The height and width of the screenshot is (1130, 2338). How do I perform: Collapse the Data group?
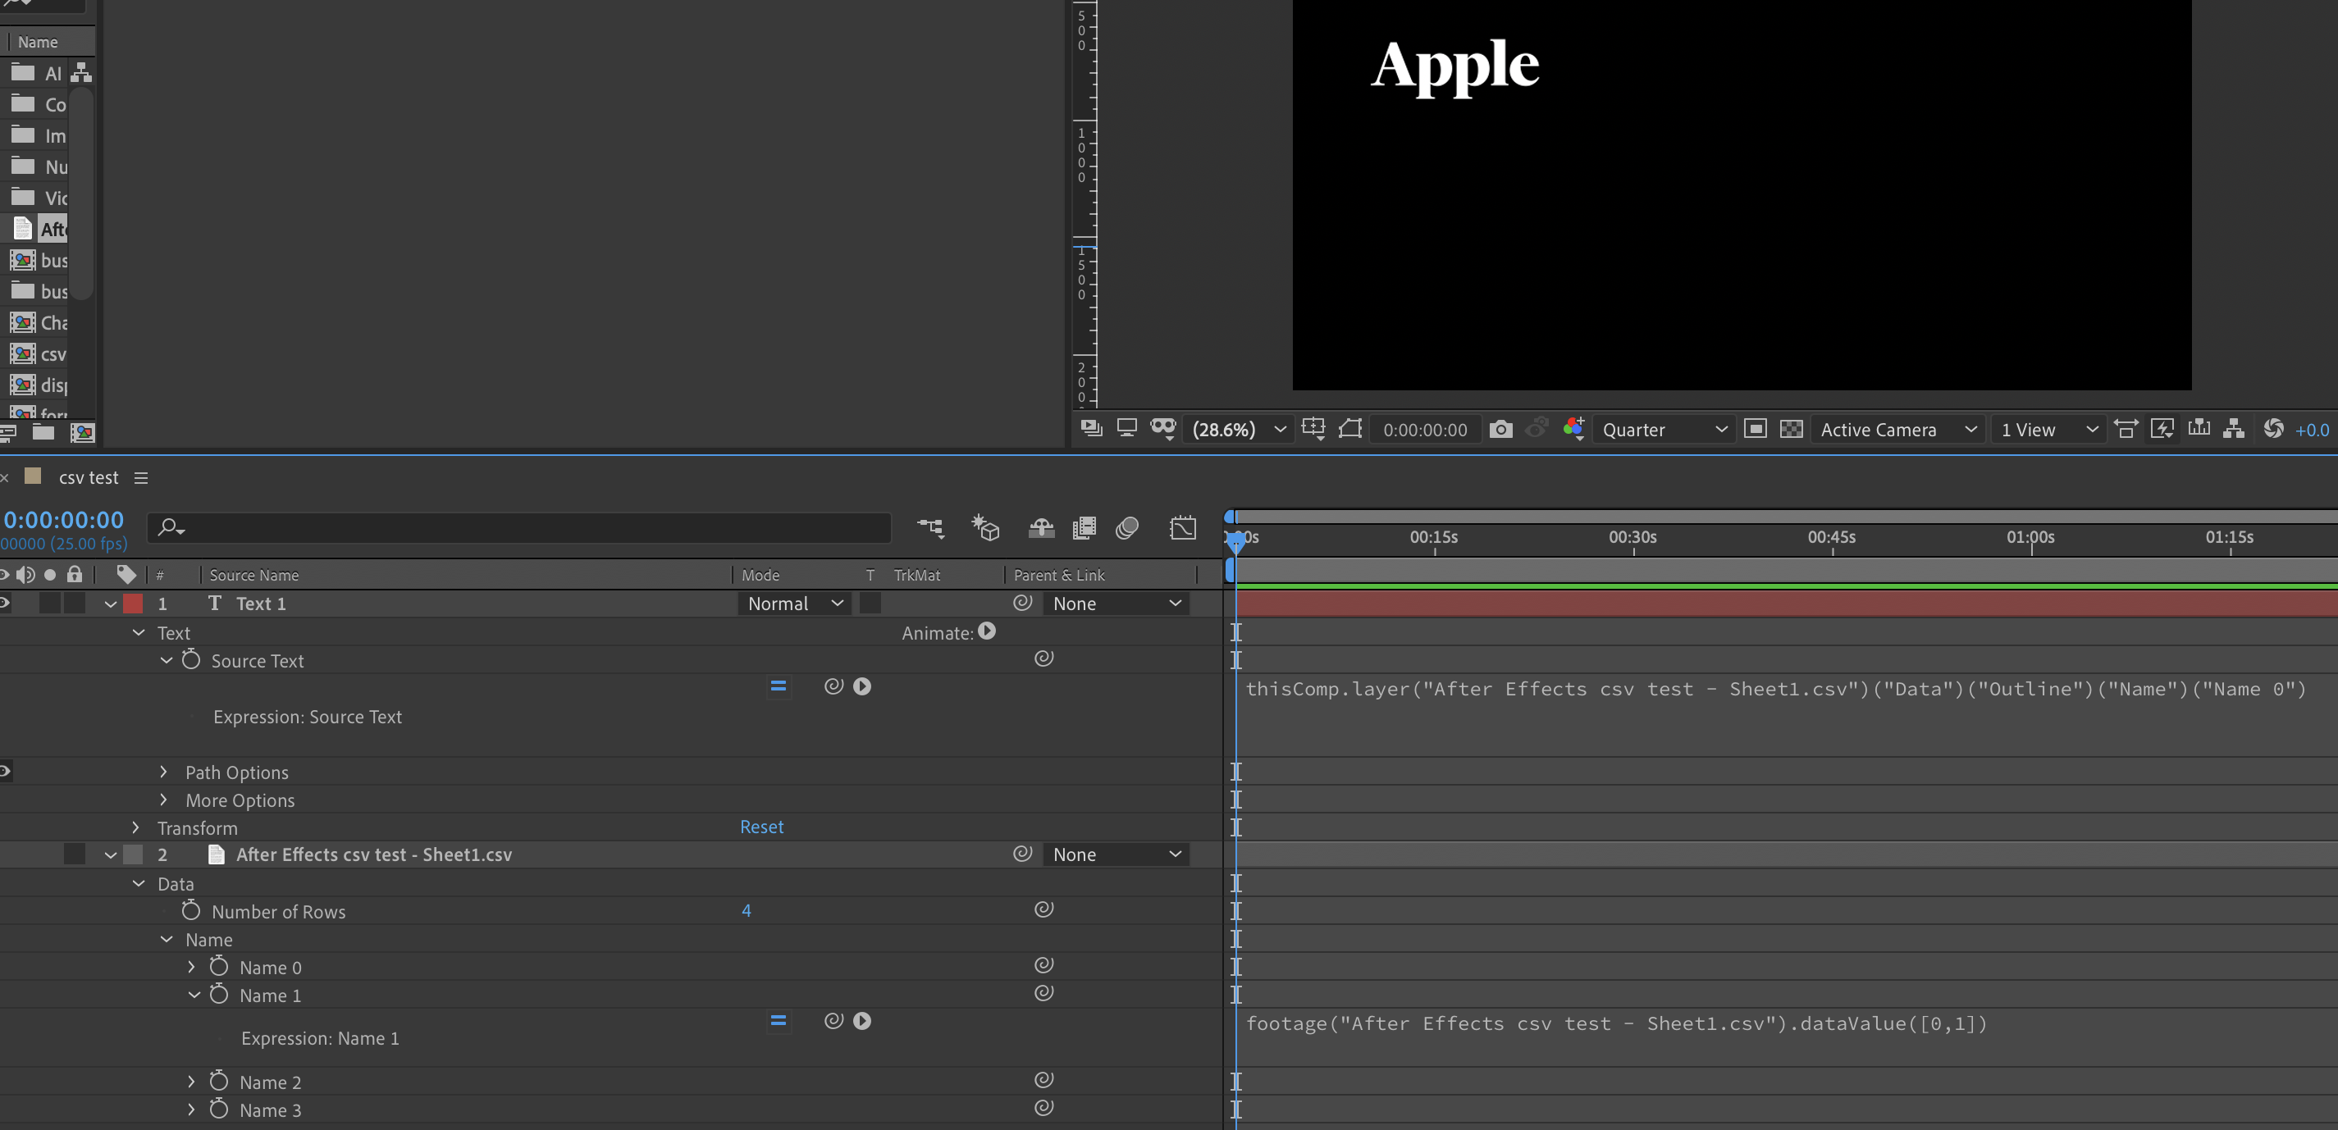coord(138,883)
